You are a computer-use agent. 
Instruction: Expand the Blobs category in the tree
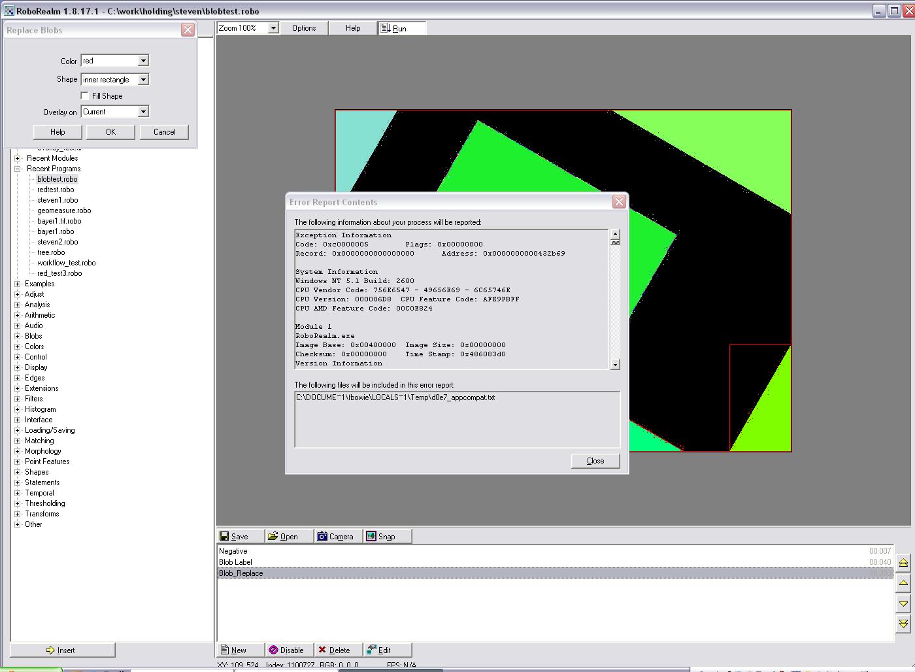(18, 336)
